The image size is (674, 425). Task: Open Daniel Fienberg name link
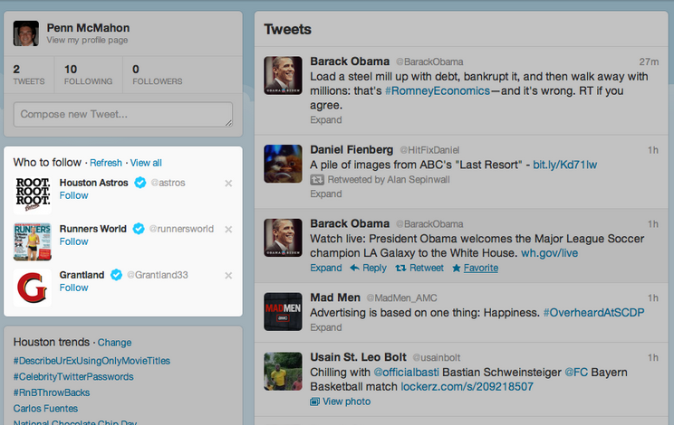point(351,150)
